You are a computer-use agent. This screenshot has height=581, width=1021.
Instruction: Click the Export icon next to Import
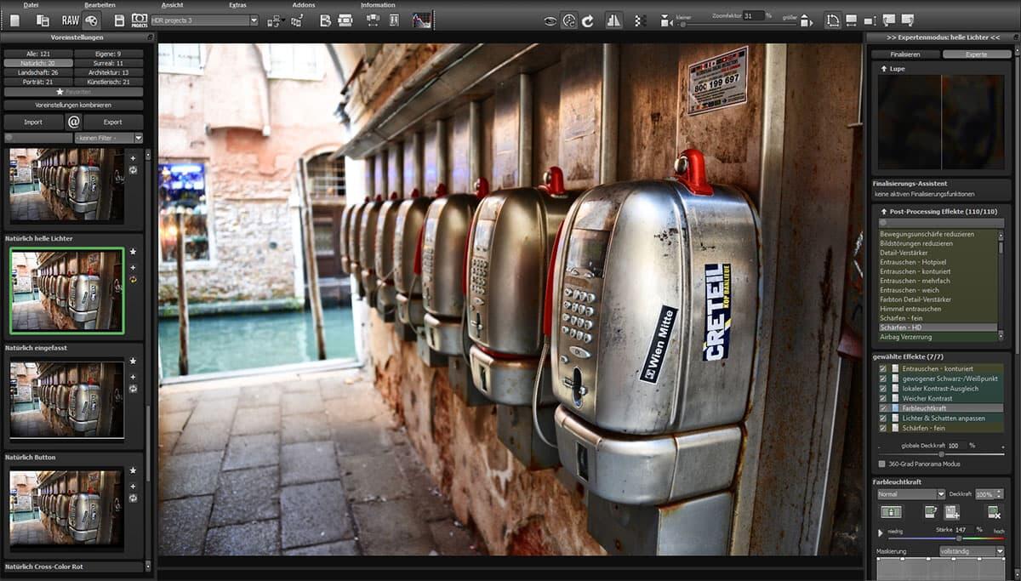[x=113, y=122]
